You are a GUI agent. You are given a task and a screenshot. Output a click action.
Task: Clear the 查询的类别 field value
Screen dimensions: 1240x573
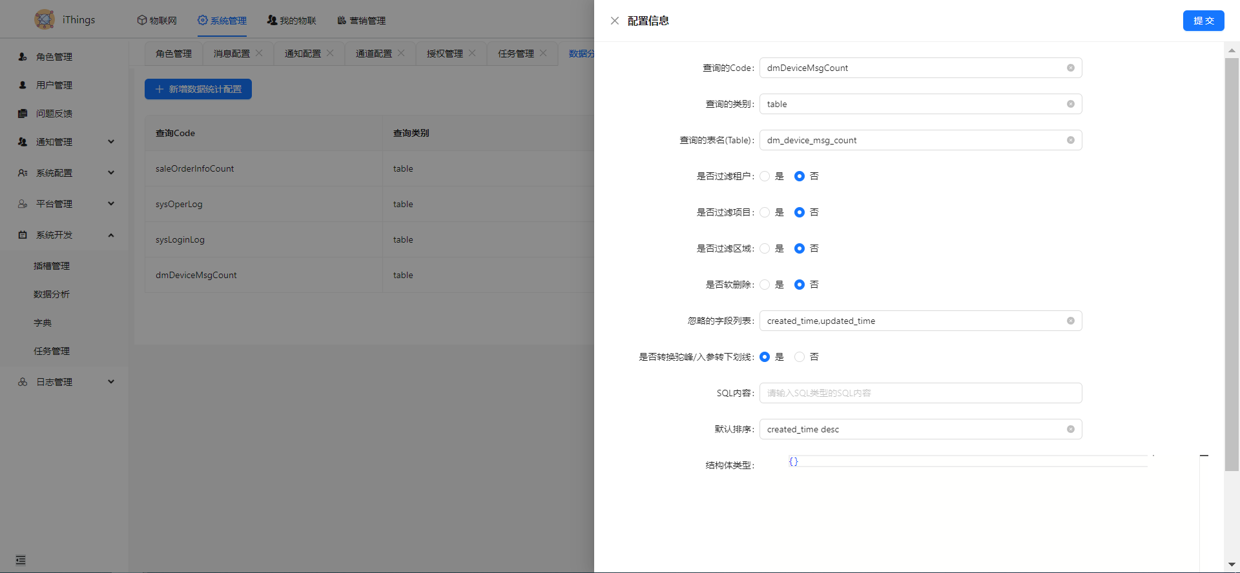click(x=1070, y=104)
